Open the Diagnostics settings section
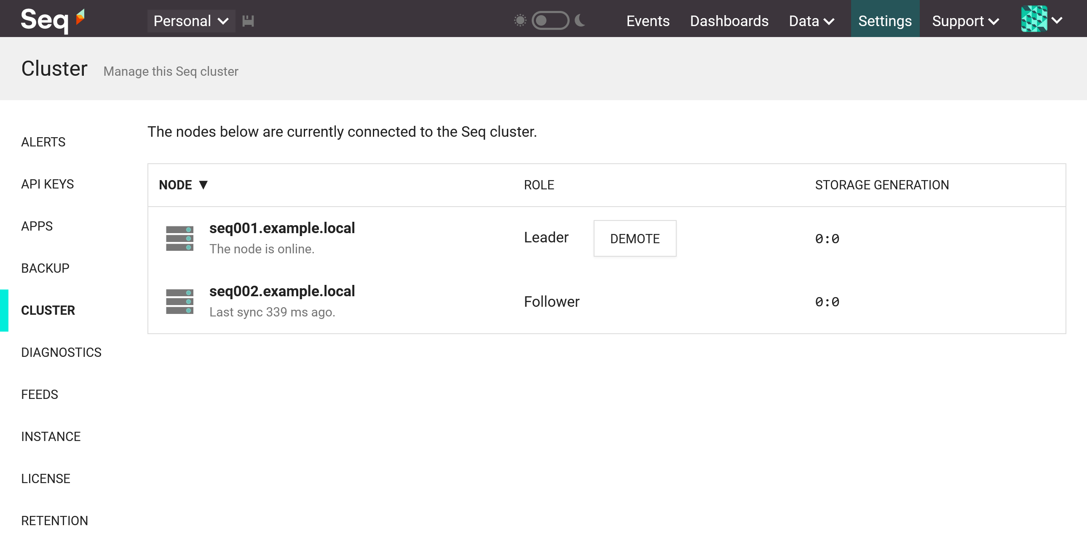The width and height of the screenshot is (1087, 550). [61, 352]
